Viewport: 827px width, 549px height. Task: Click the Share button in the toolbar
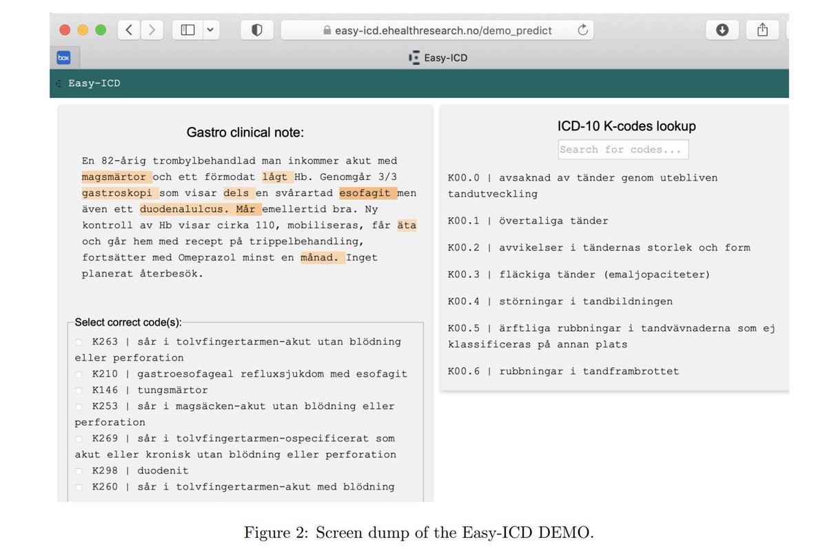coord(762,30)
